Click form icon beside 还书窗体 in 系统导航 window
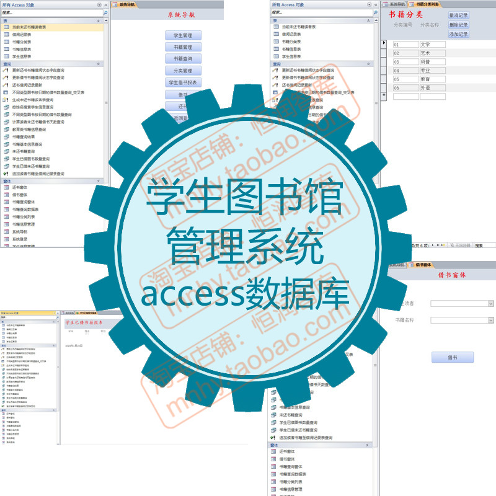 pos(6,187)
